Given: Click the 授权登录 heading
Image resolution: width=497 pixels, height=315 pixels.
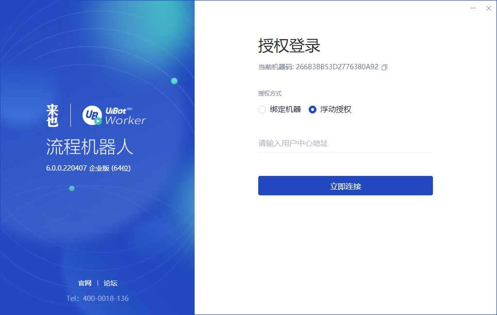Looking at the screenshot, I should pyautogui.click(x=289, y=46).
